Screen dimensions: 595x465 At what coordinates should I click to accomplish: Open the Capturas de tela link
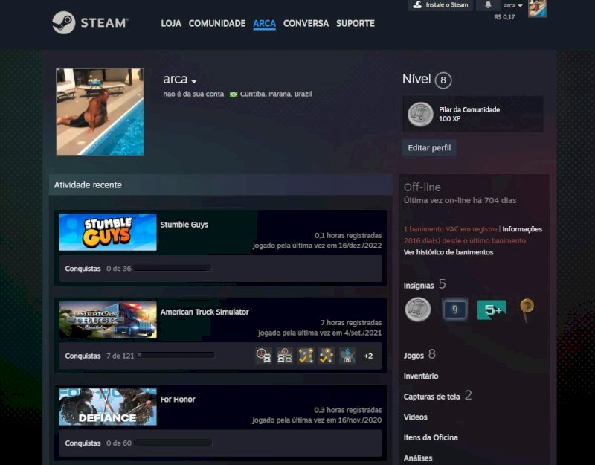tap(438, 396)
